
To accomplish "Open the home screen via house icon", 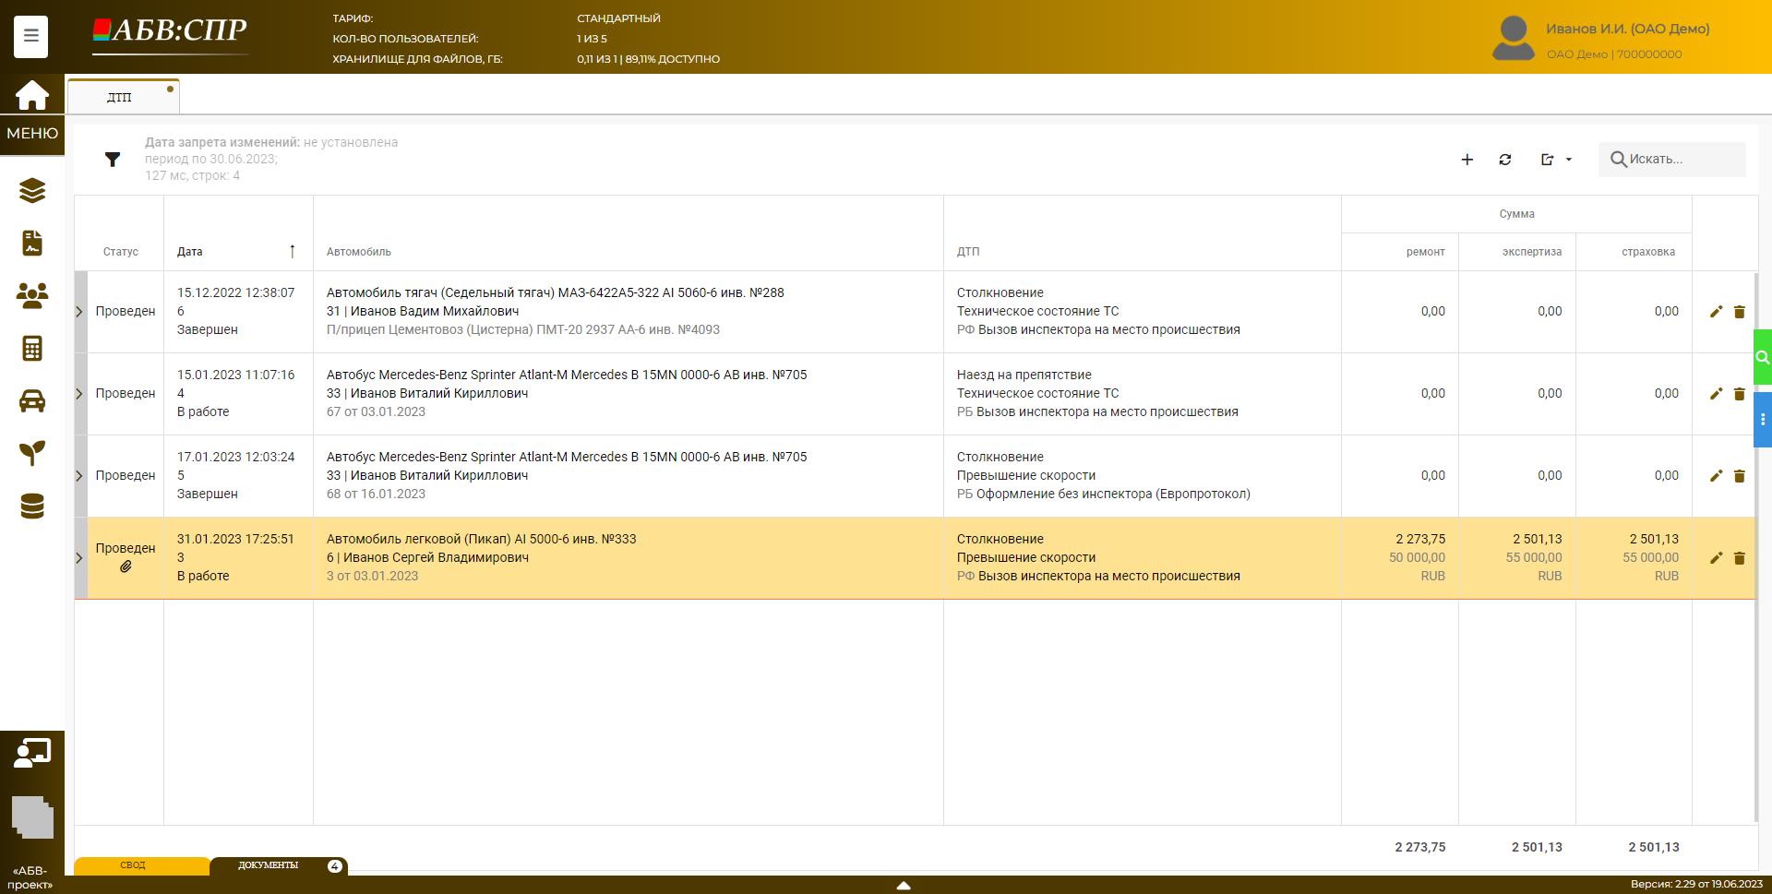I will [x=31, y=95].
